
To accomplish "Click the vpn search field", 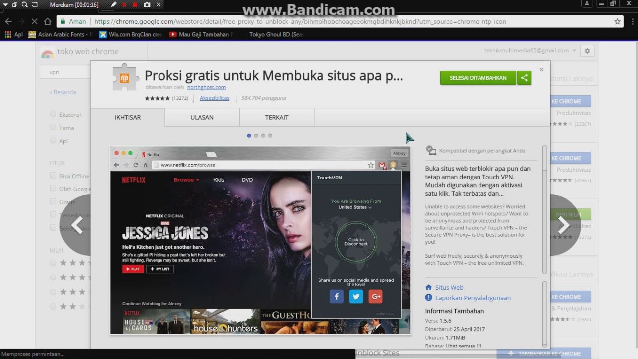I will pyautogui.click(x=65, y=72).
